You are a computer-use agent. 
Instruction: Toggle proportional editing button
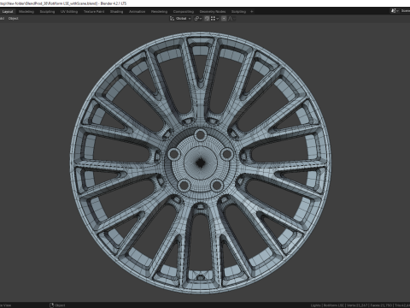(x=224, y=19)
